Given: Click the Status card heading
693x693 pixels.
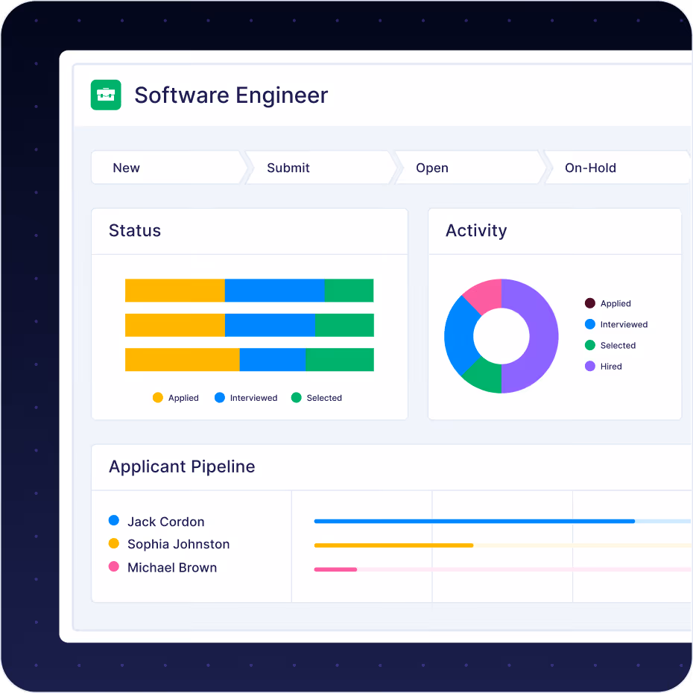Looking at the screenshot, I should coord(135,230).
